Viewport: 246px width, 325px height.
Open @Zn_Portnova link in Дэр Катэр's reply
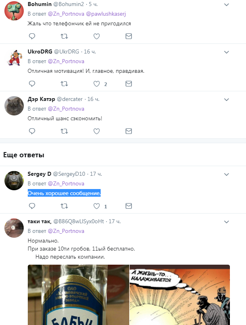coord(66,109)
